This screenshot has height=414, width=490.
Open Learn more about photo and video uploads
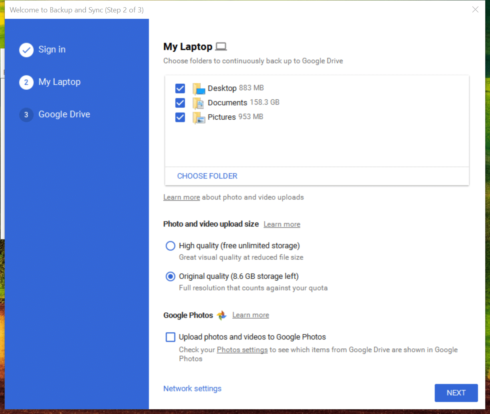[181, 197]
